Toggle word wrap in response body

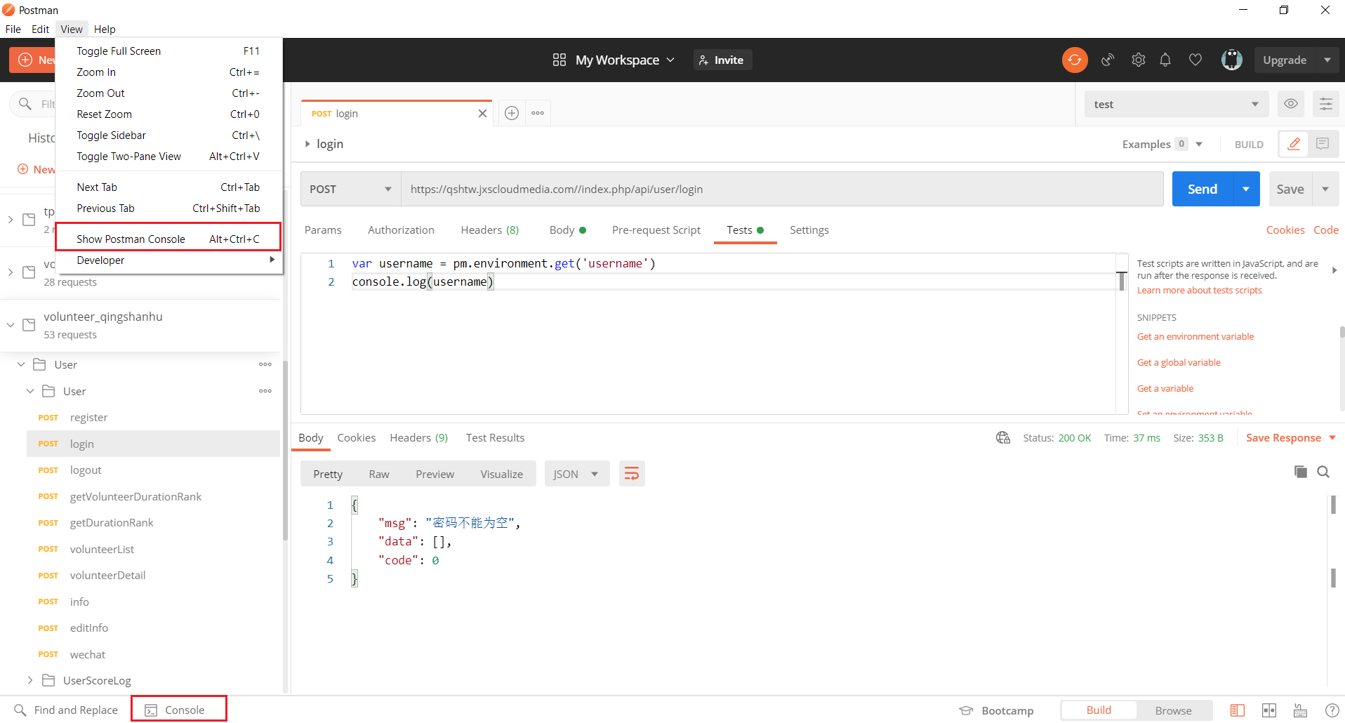pos(632,474)
